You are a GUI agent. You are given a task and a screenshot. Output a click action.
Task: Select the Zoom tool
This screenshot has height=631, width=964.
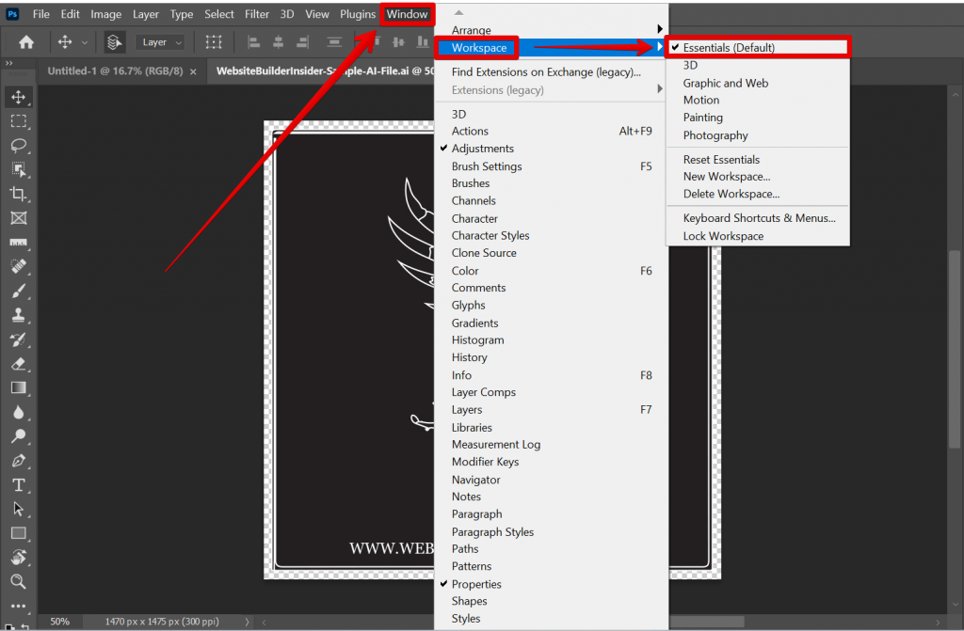click(x=17, y=582)
